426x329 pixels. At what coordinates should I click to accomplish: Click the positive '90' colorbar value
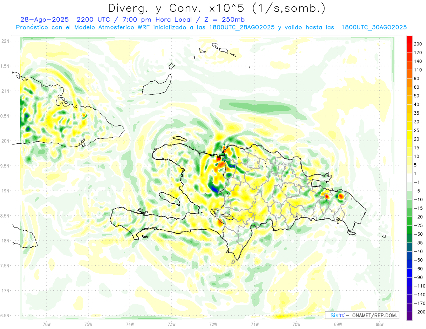pos(417,78)
